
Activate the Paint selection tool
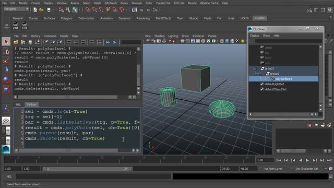(x=6, y=61)
